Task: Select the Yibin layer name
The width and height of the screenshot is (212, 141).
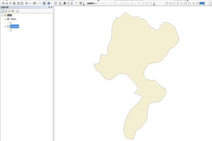Action: coord(13,19)
